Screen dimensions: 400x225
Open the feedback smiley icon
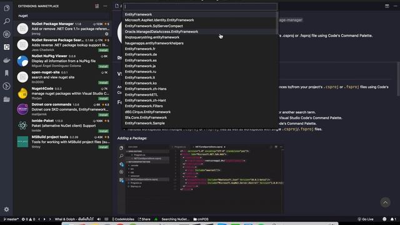[x=384, y=219]
